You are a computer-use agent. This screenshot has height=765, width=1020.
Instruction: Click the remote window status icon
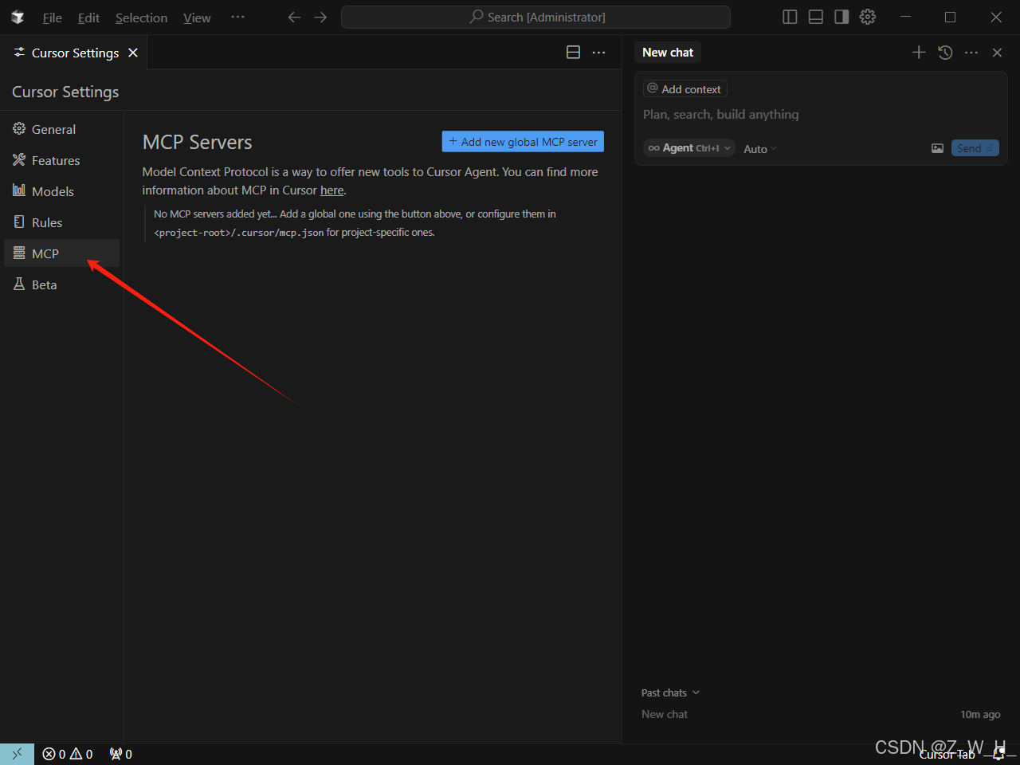click(x=17, y=754)
